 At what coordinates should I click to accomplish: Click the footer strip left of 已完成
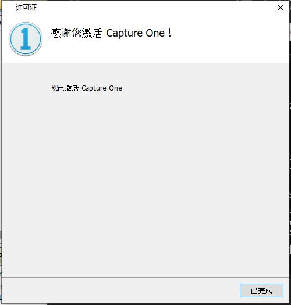120,290
